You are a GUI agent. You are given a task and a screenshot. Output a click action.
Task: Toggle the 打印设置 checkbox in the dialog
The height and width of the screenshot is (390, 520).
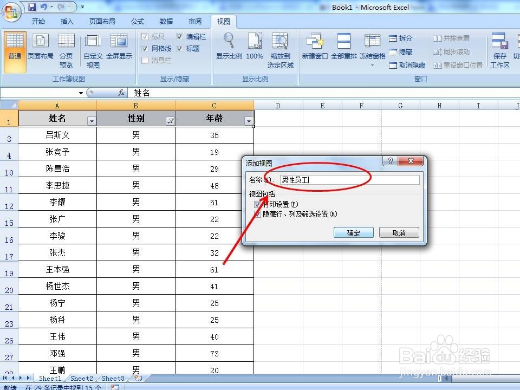pyautogui.click(x=259, y=204)
